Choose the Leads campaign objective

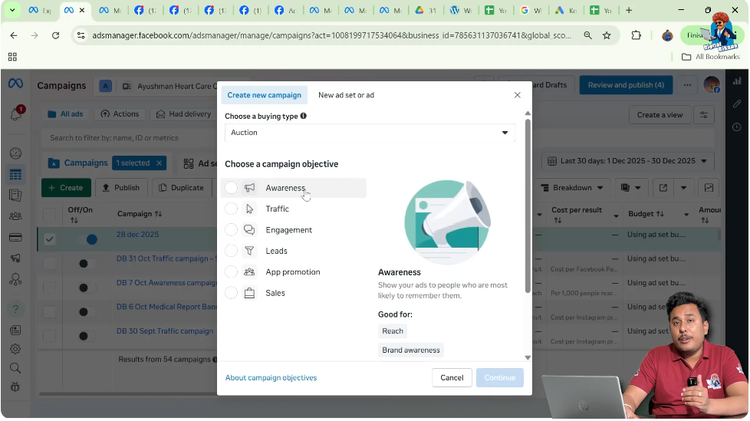point(232,251)
